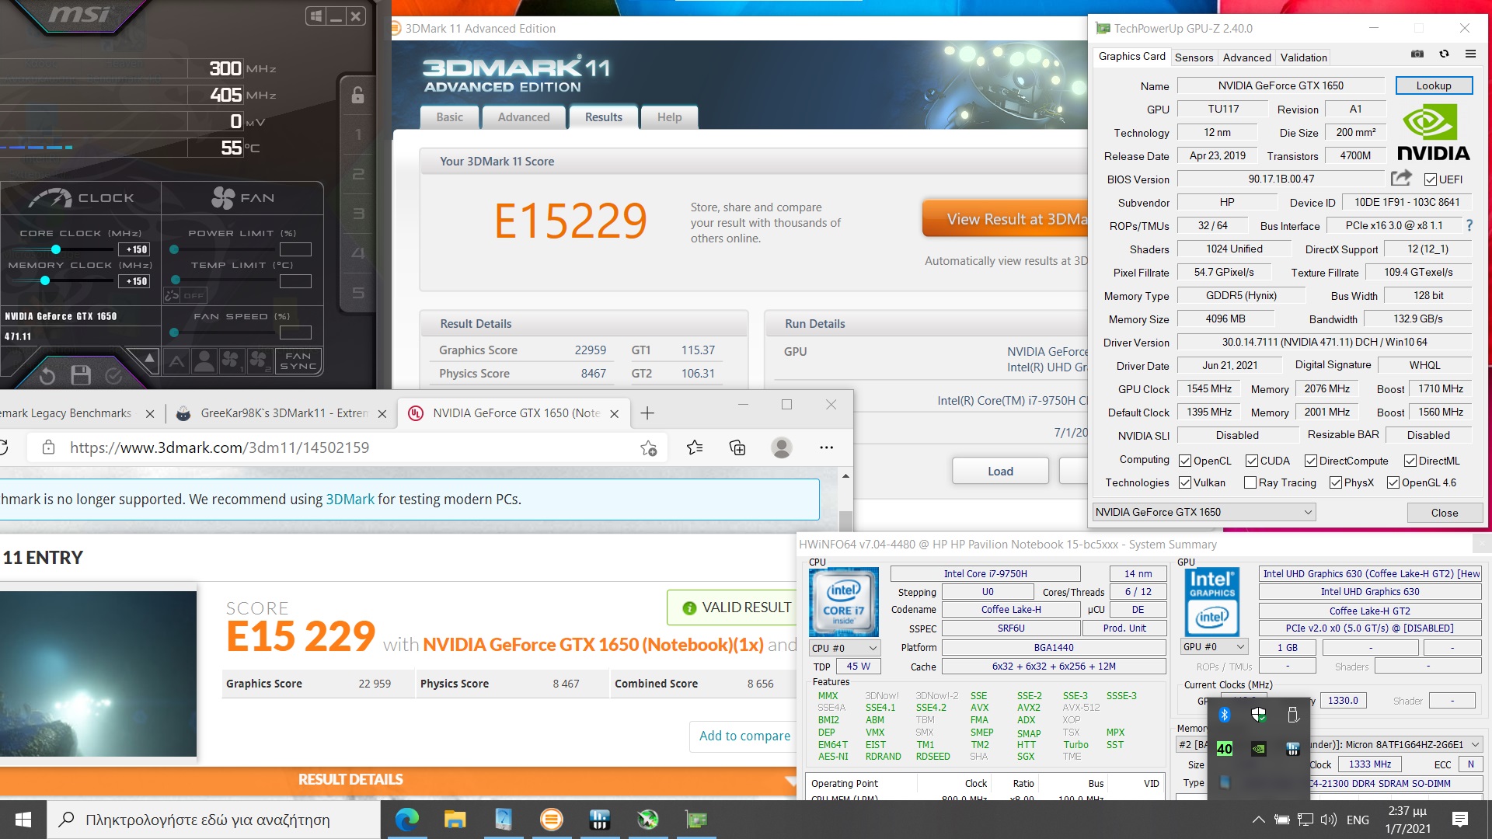
Task: Adjust the Memory Clock slider handle
Action: pos(45,281)
